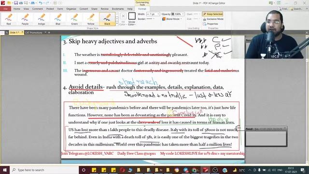Viewport: 309px width, 174px height.
Task: Click the Stroke Color swatch box
Action: coord(132,16)
